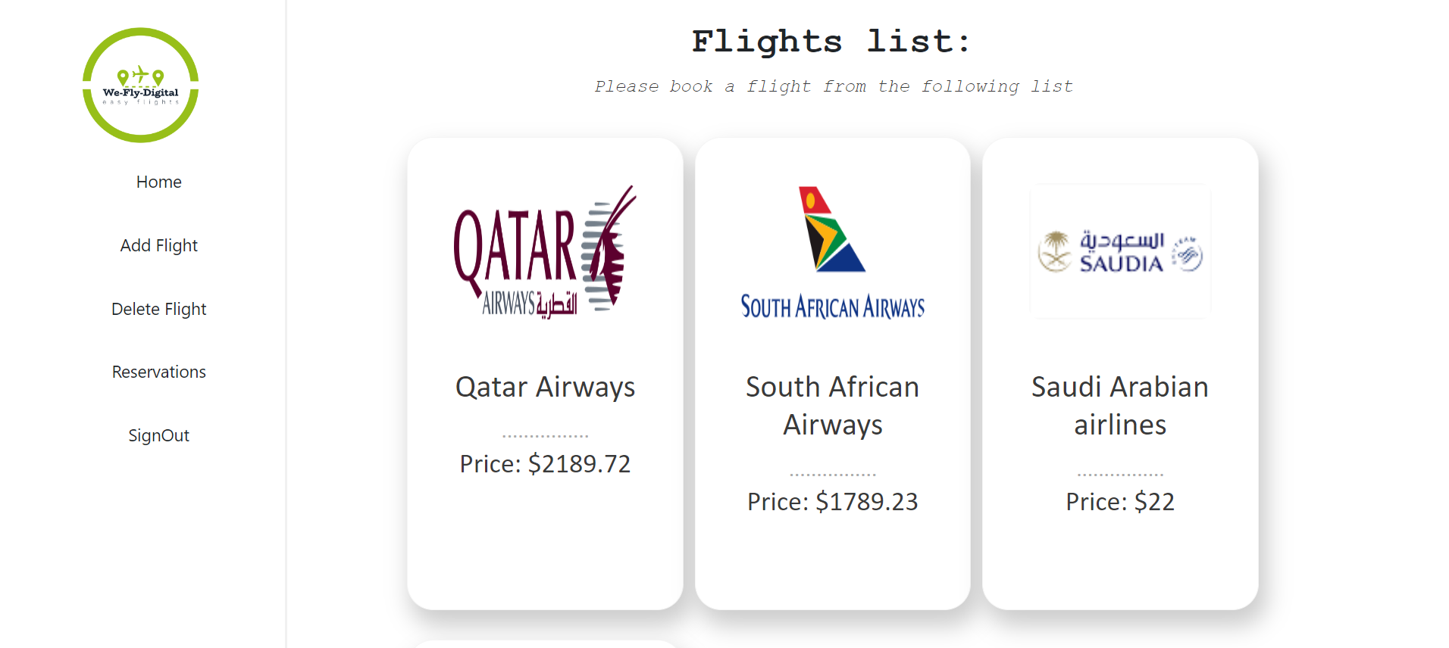The image size is (1449, 648).
Task: Click the 'Please book a flight' subtitle
Action: coord(833,86)
